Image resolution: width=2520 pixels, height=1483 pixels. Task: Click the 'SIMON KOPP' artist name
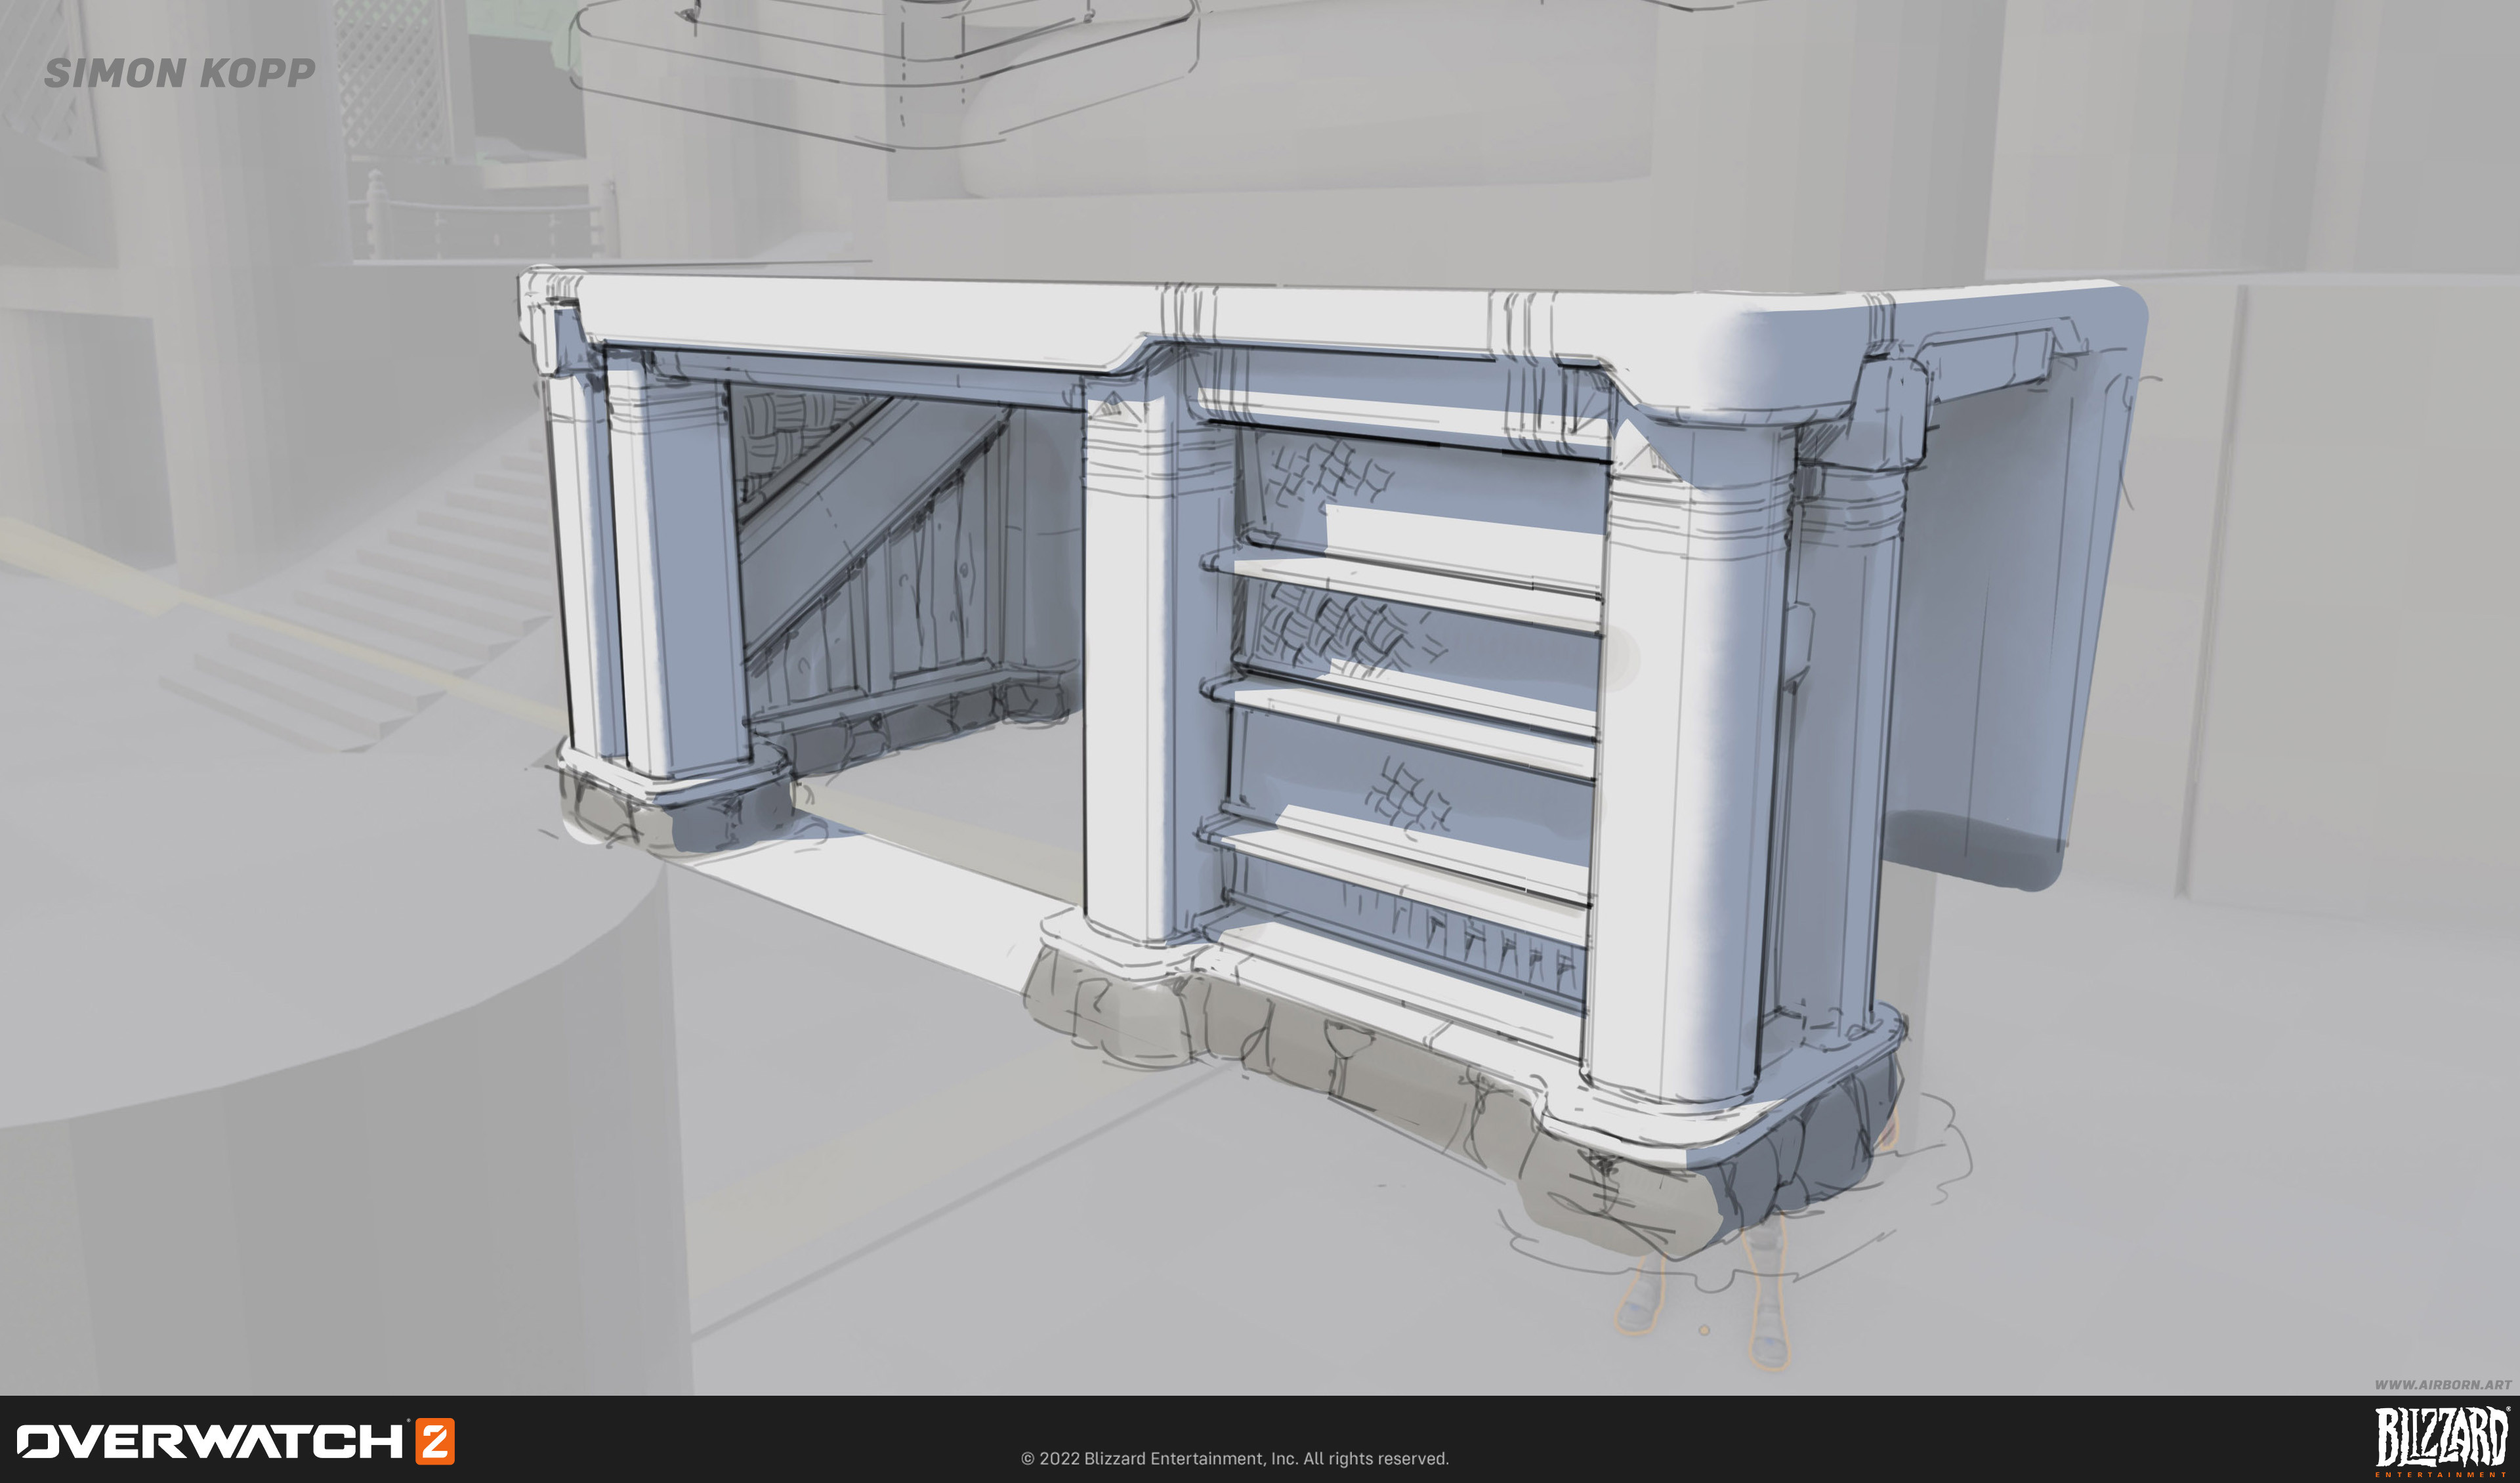tap(180, 73)
